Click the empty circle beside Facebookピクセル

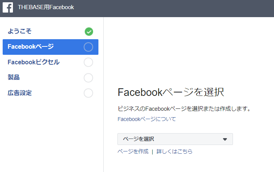(88, 62)
